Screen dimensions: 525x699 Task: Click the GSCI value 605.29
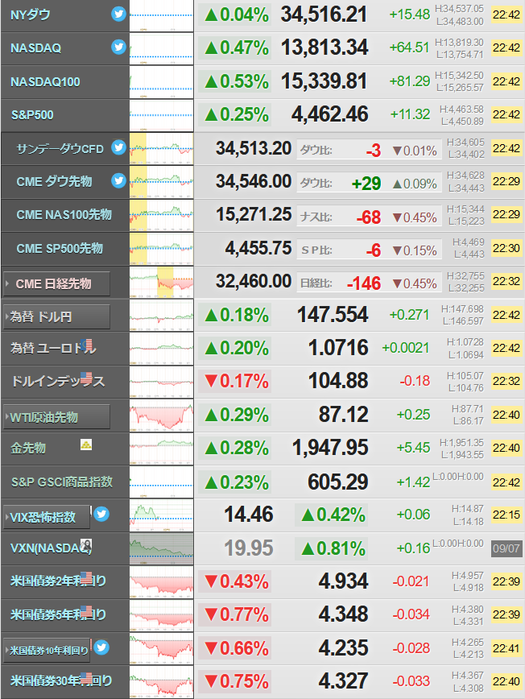coord(338,482)
